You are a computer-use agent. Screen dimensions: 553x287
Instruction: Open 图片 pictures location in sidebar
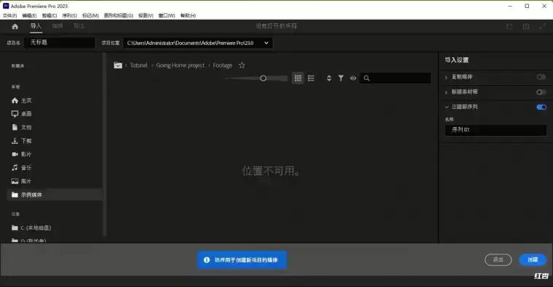[x=22, y=181]
